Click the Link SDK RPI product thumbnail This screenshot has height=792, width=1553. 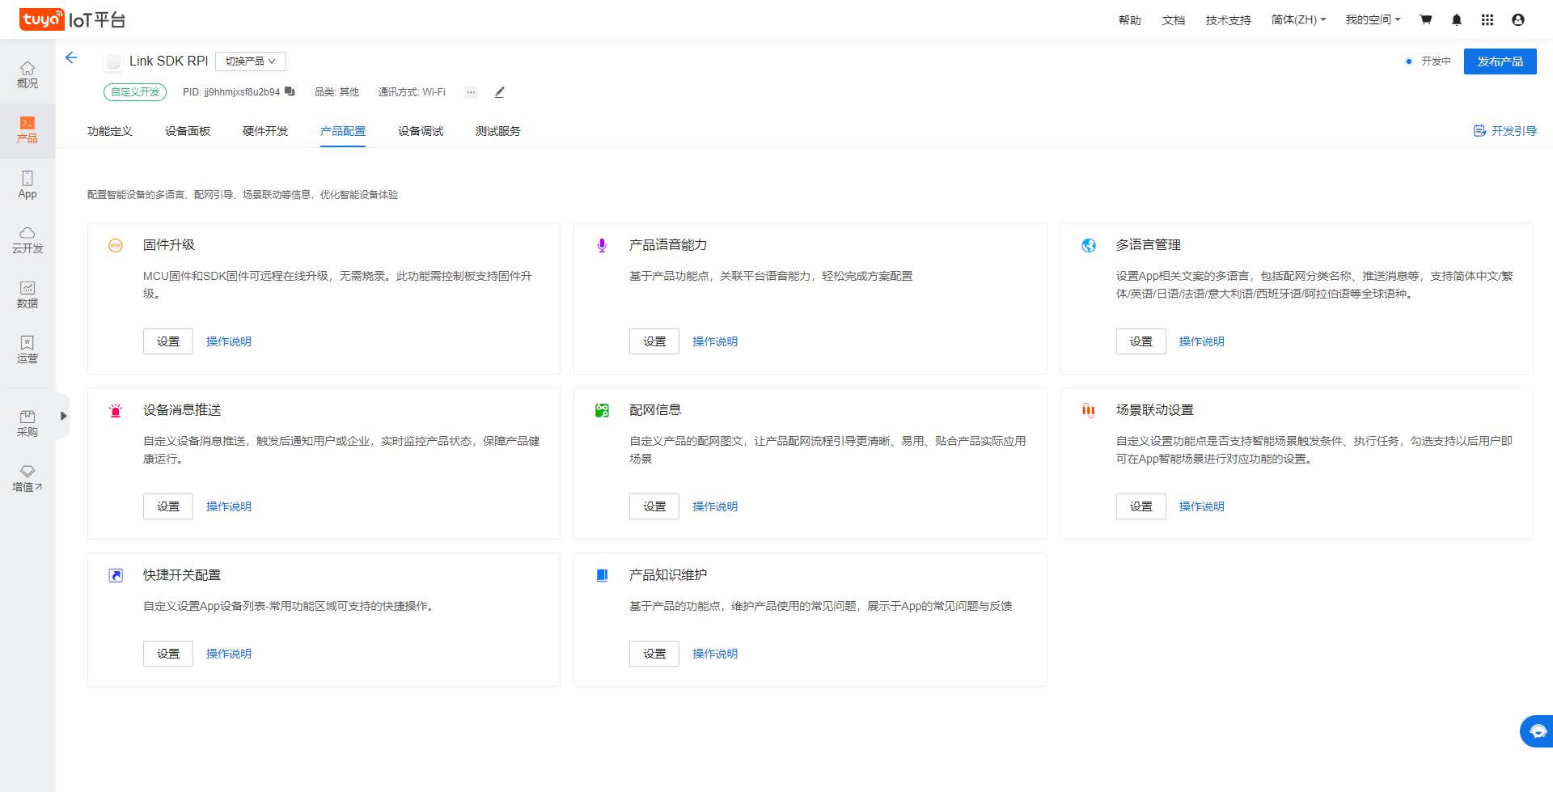click(x=113, y=61)
